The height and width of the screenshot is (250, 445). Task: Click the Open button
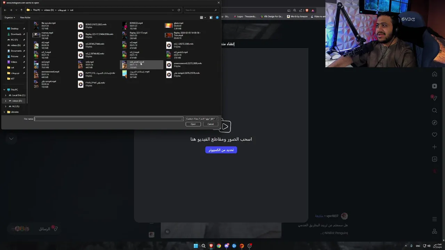(x=193, y=124)
